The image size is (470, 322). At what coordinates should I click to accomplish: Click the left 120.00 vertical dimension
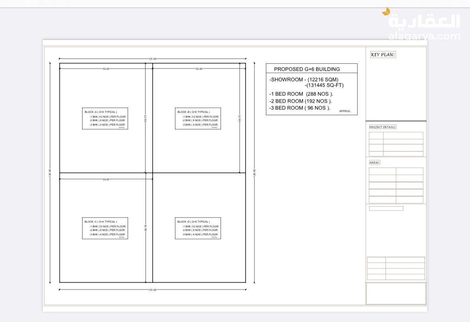pos(50,173)
